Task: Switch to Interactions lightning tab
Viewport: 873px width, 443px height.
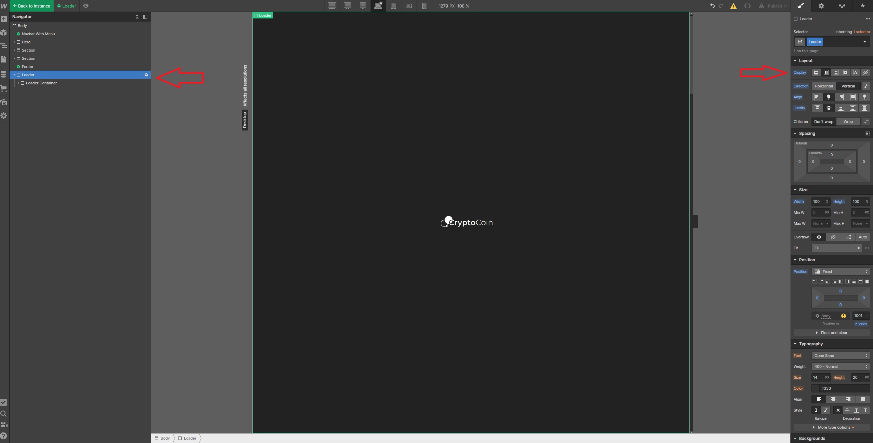Action: 862,6
